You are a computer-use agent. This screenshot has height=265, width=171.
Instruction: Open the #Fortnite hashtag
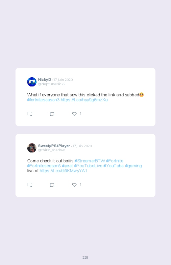coord(114,161)
